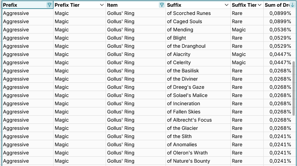The width and height of the screenshot is (297, 166).
Task: Select the Prefix header cell
Action: (28, 5)
